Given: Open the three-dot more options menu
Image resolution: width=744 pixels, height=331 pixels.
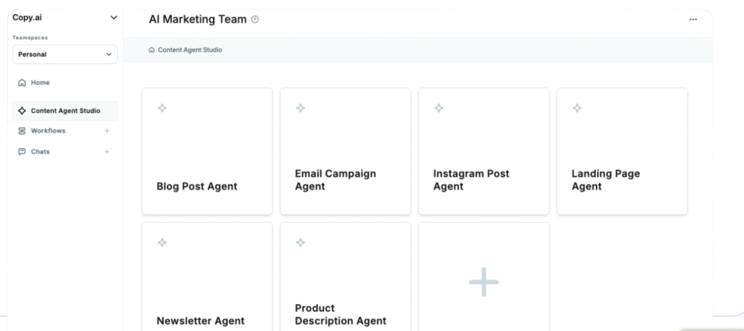Looking at the screenshot, I should [x=692, y=20].
